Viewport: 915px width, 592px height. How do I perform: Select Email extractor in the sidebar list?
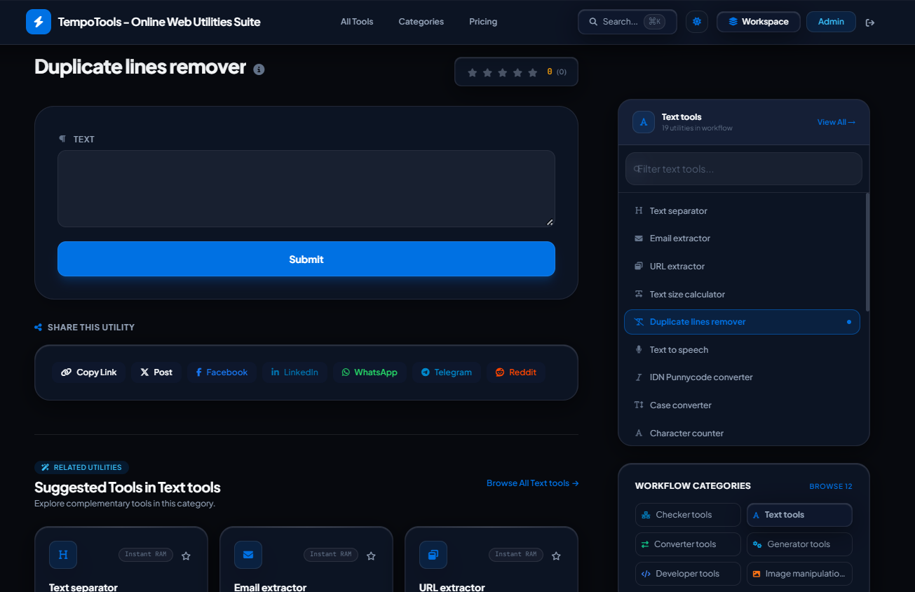point(743,238)
